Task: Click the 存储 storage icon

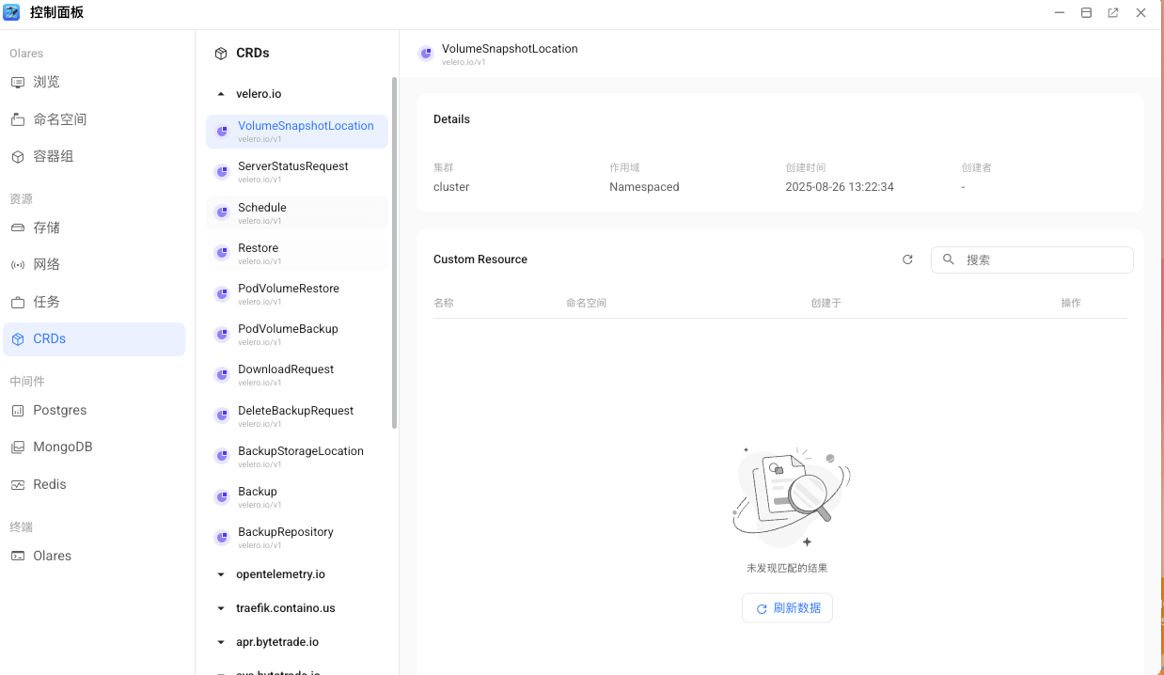Action: [x=18, y=228]
